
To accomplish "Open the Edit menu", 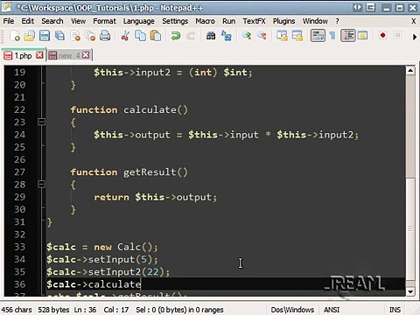I will (x=28, y=21).
